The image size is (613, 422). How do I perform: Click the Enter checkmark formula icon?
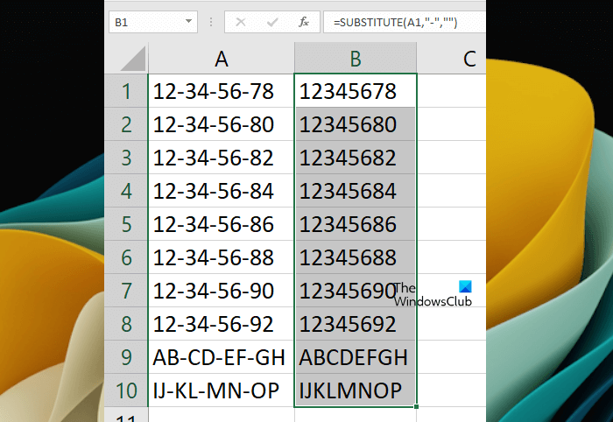pyautogui.click(x=272, y=22)
